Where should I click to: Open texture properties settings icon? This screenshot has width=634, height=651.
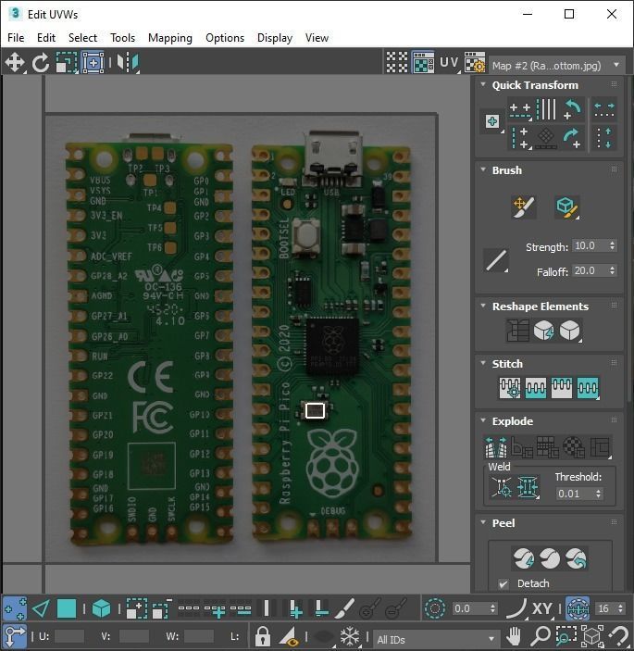pos(475,63)
